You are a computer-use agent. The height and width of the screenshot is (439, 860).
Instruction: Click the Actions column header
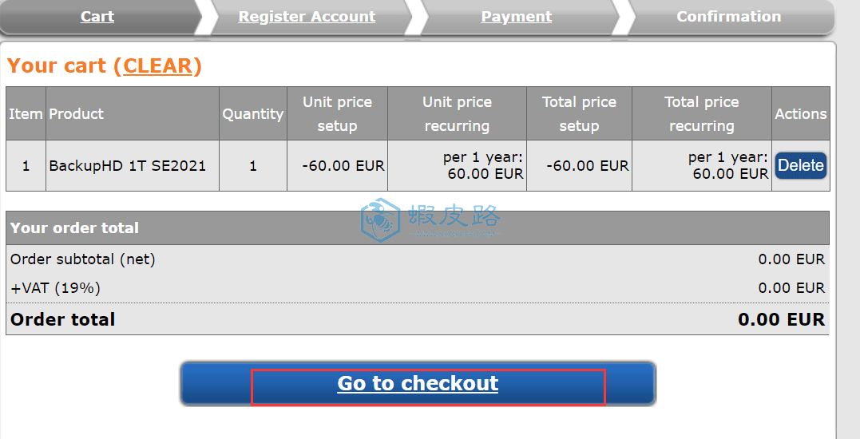[x=801, y=114]
